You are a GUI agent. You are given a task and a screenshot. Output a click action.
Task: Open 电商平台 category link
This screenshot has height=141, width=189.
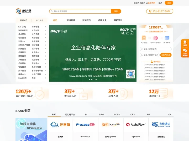pyautogui.click(x=35, y=52)
